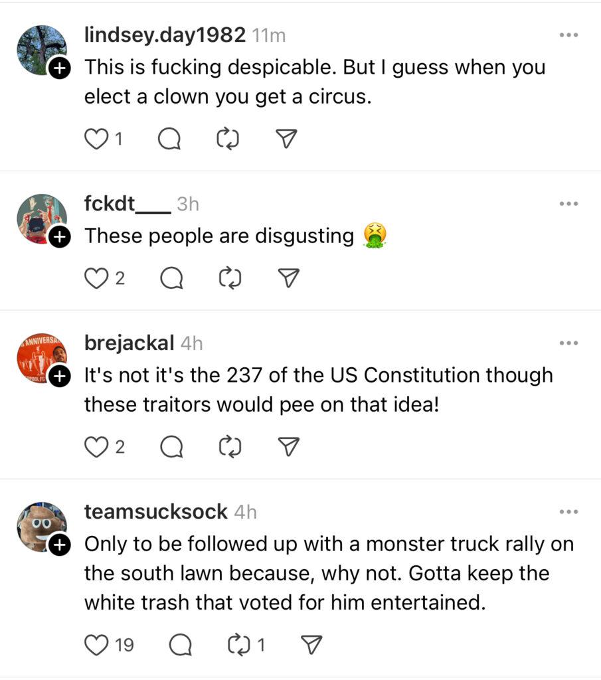Reply to brejackal's comment
Screen dimensions: 601x680
coord(172,447)
